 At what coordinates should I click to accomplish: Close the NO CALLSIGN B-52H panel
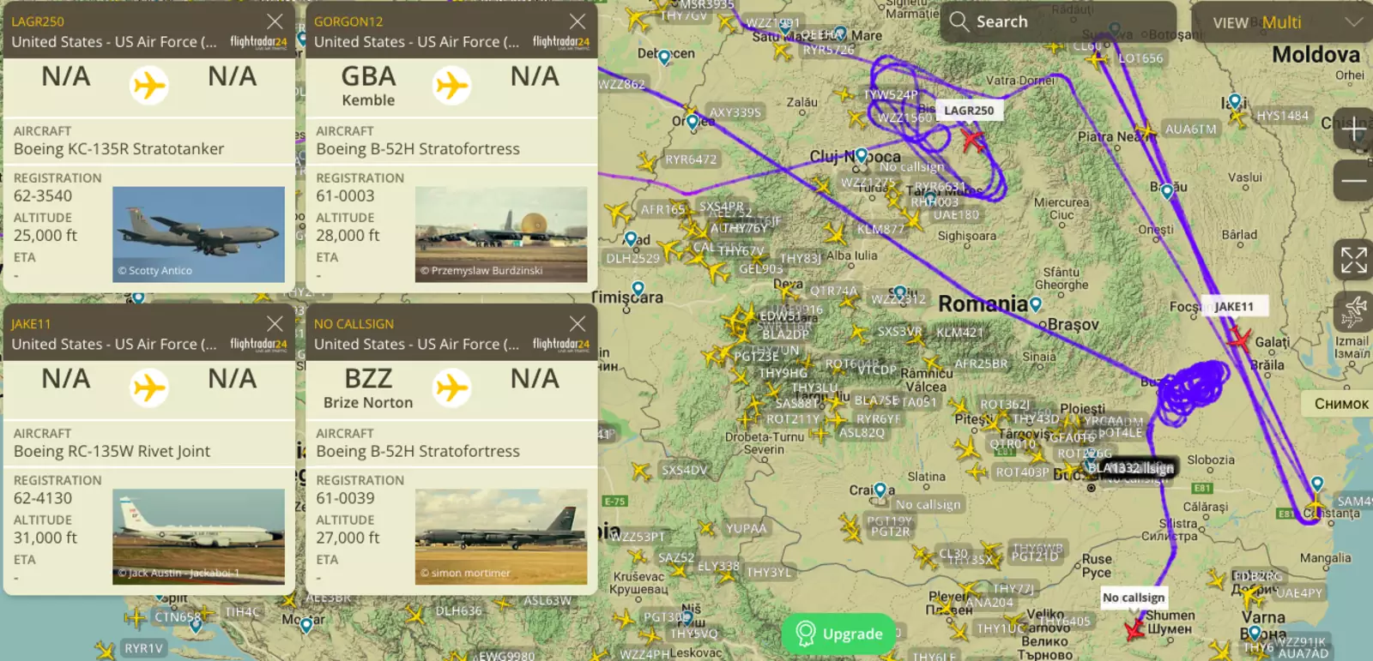pyautogui.click(x=578, y=324)
